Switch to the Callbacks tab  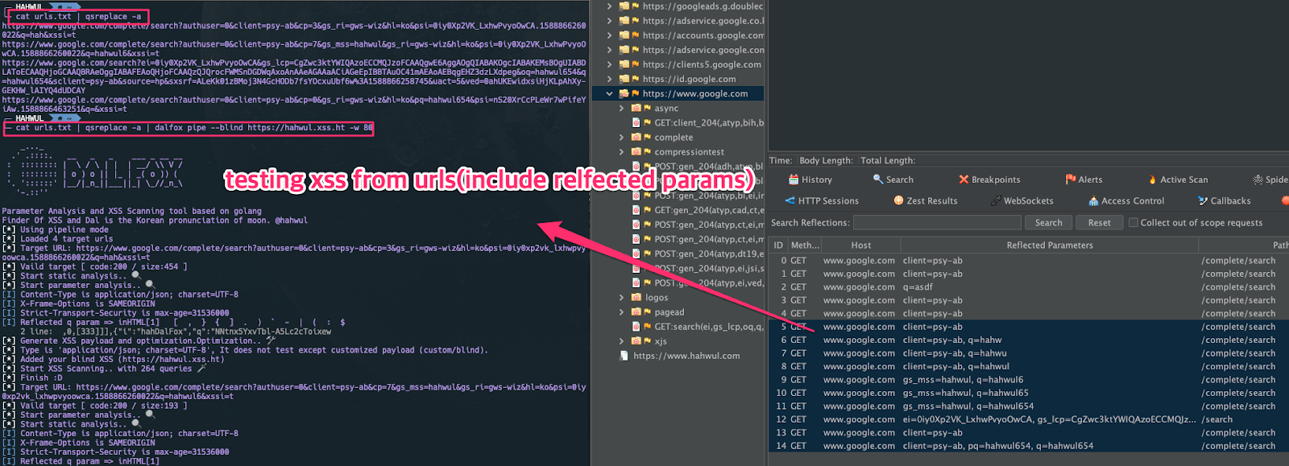1224,200
